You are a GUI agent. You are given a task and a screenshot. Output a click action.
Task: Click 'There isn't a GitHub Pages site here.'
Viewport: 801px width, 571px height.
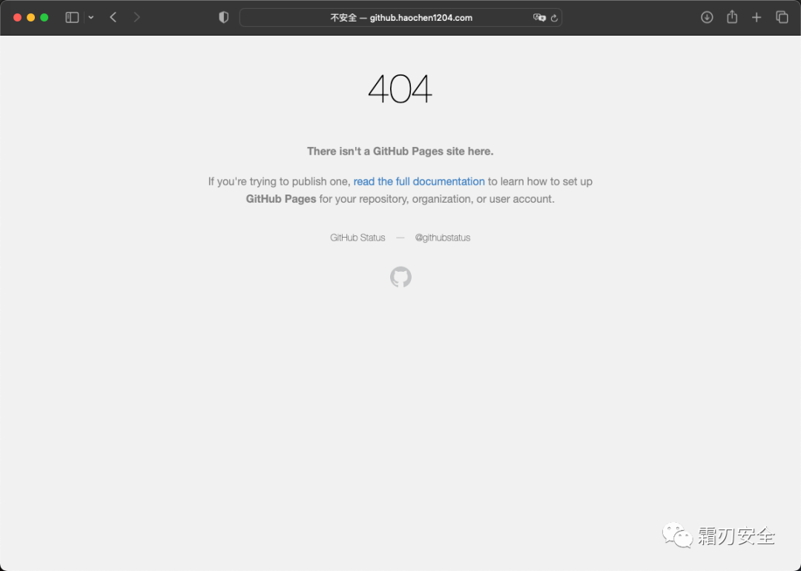[400, 151]
